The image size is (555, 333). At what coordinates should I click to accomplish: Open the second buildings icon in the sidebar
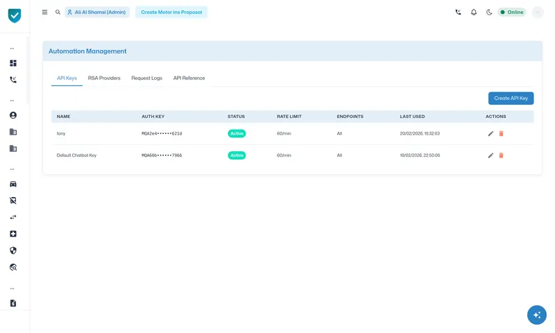point(13,148)
